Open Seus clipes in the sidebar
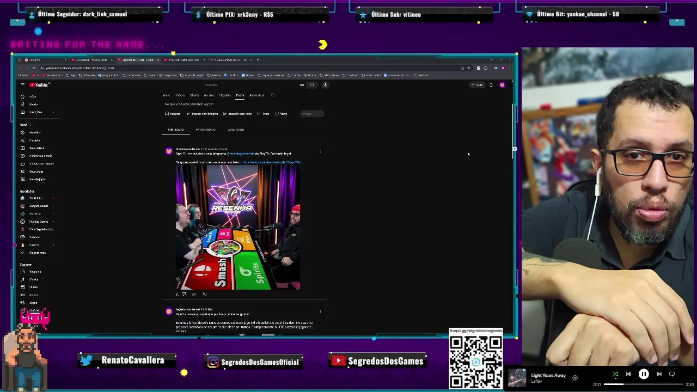697x392 pixels. pos(36,171)
